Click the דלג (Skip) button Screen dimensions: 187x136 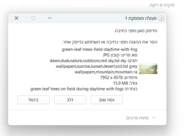[x=70, y=100]
